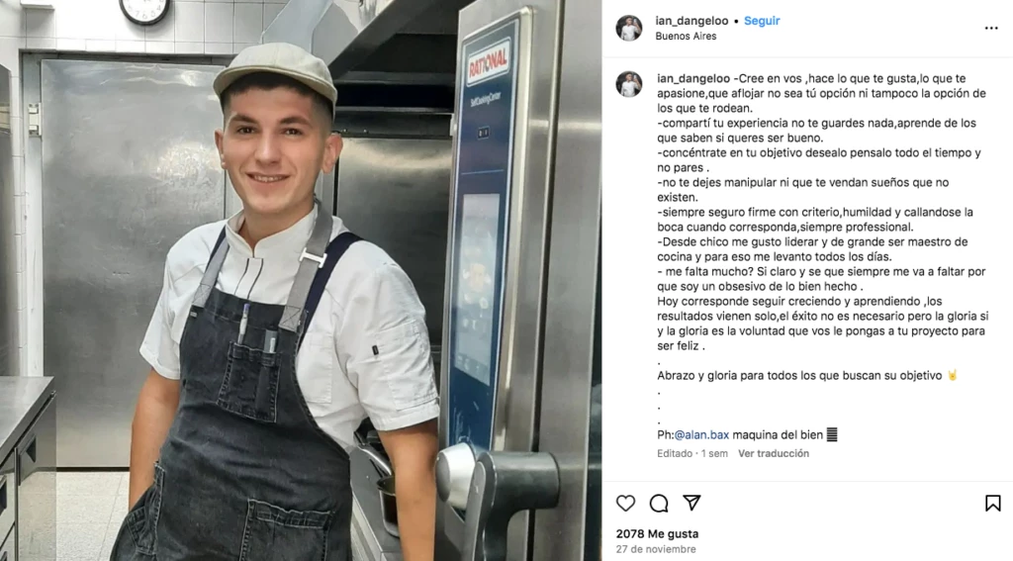Share post with the paper plane icon
1013x561 pixels.
pos(691,503)
